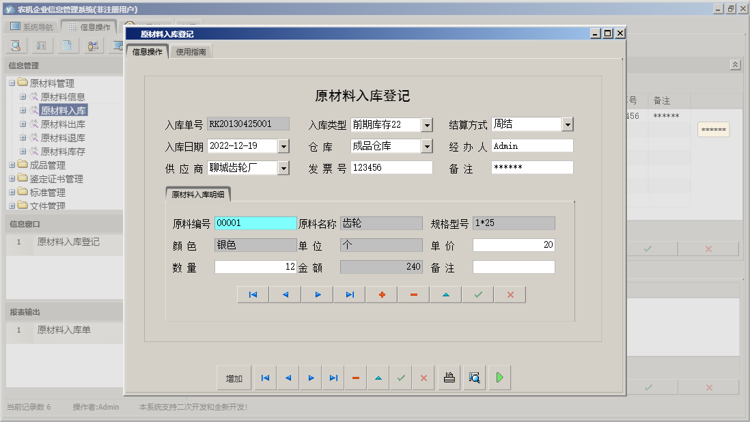Open print preview with the magnifier icon

coord(474,378)
